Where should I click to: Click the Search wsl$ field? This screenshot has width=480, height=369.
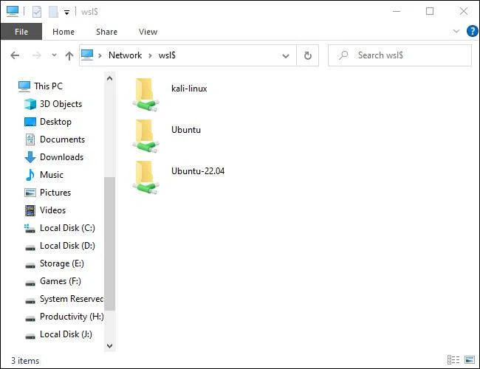coord(400,55)
